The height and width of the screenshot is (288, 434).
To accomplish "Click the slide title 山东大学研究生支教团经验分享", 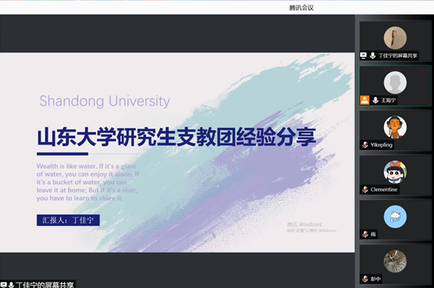I will point(177,137).
